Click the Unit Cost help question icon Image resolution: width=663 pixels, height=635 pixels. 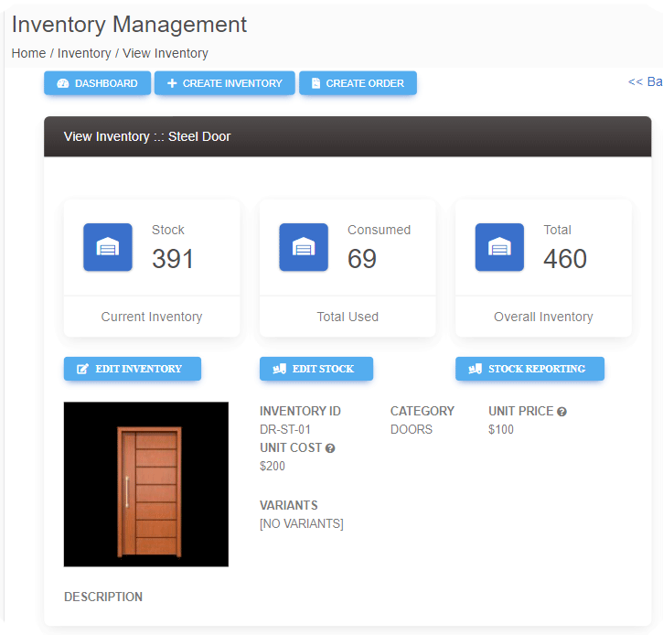point(330,448)
